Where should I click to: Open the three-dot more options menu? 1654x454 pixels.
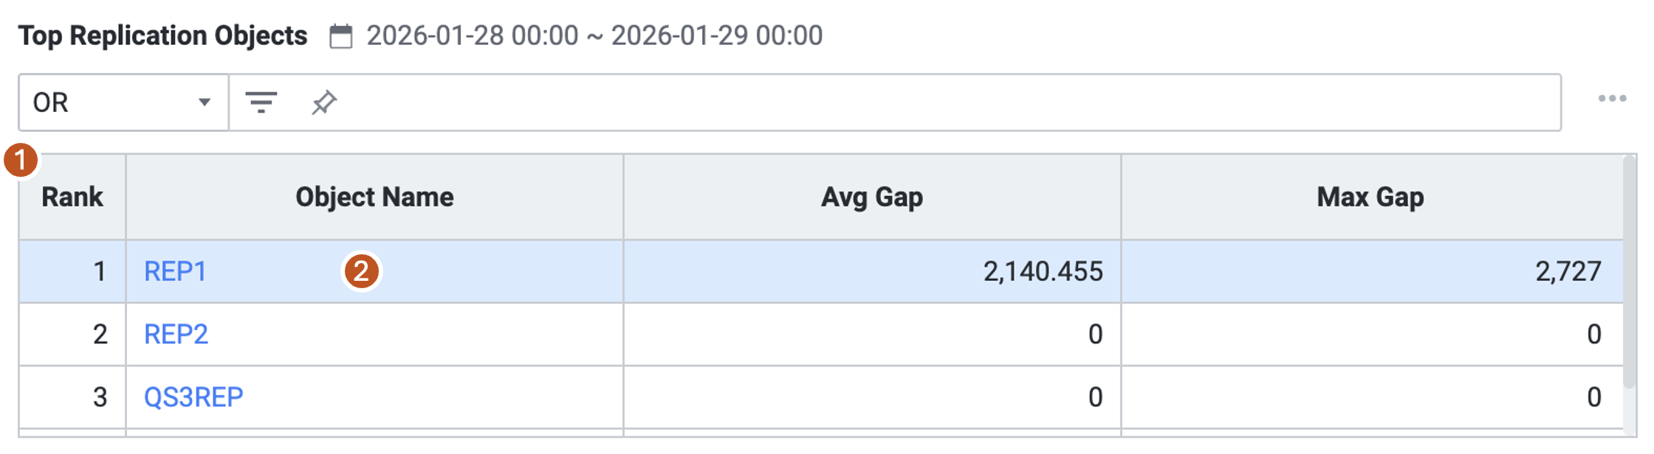point(1611,99)
